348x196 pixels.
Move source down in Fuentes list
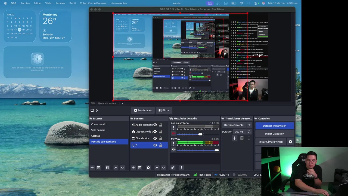(x=163, y=168)
